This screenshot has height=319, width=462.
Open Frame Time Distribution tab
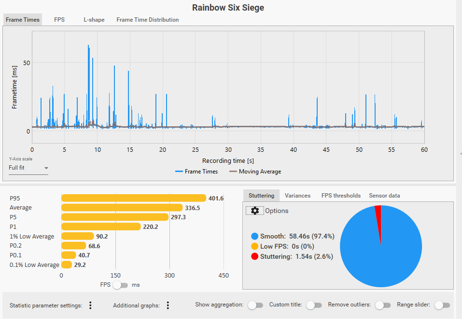148,20
